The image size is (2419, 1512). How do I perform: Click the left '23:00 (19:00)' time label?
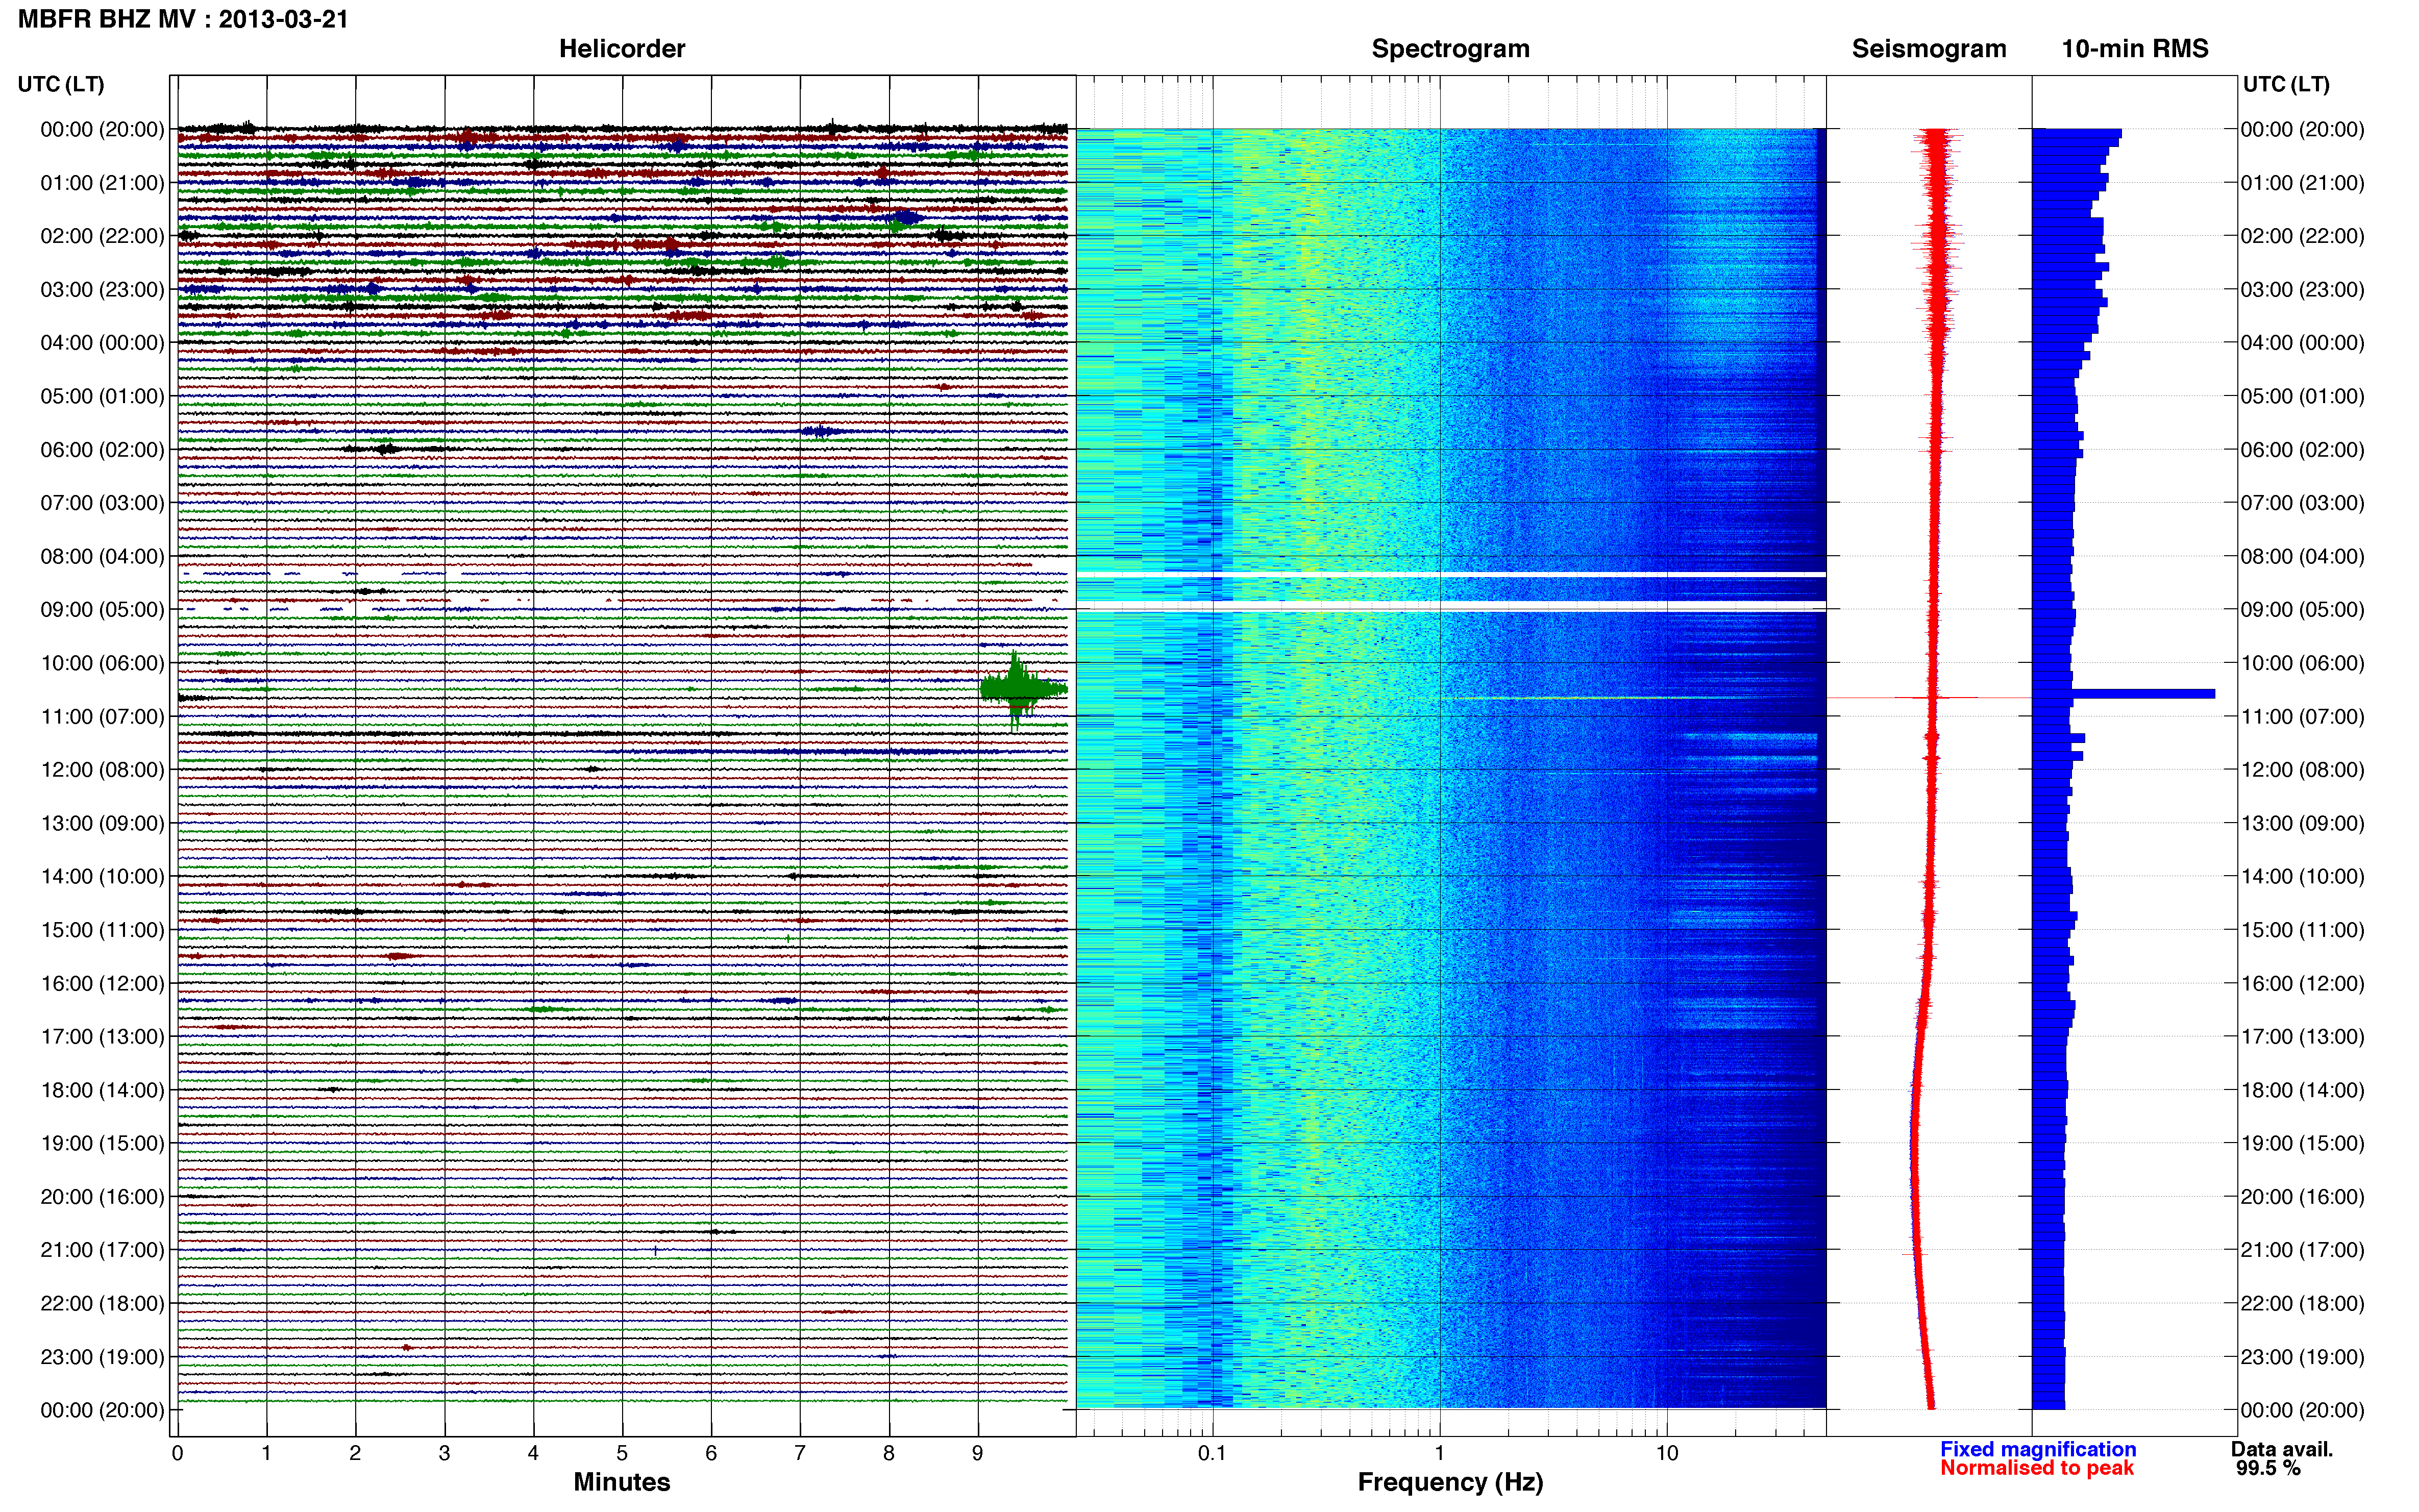click(102, 1357)
